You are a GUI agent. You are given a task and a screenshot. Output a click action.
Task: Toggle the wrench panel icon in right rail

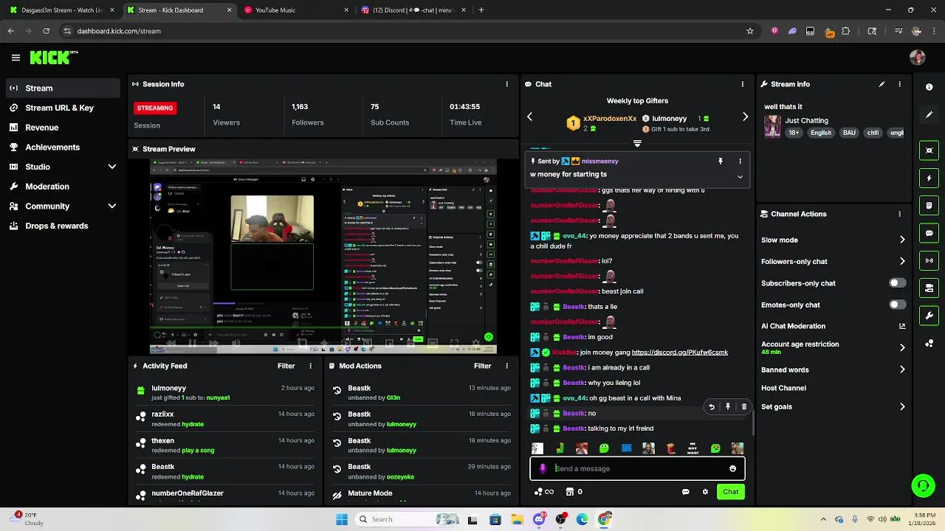(929, 316)
